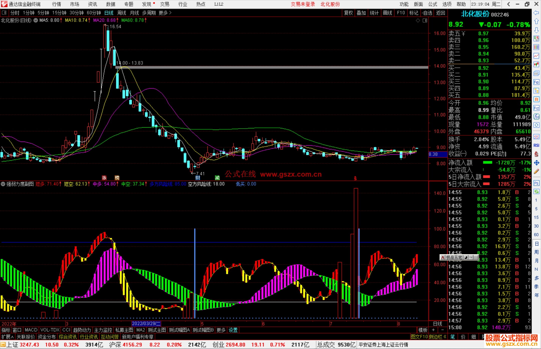Click the red S dollar icon in sidebar

[536, 154]
